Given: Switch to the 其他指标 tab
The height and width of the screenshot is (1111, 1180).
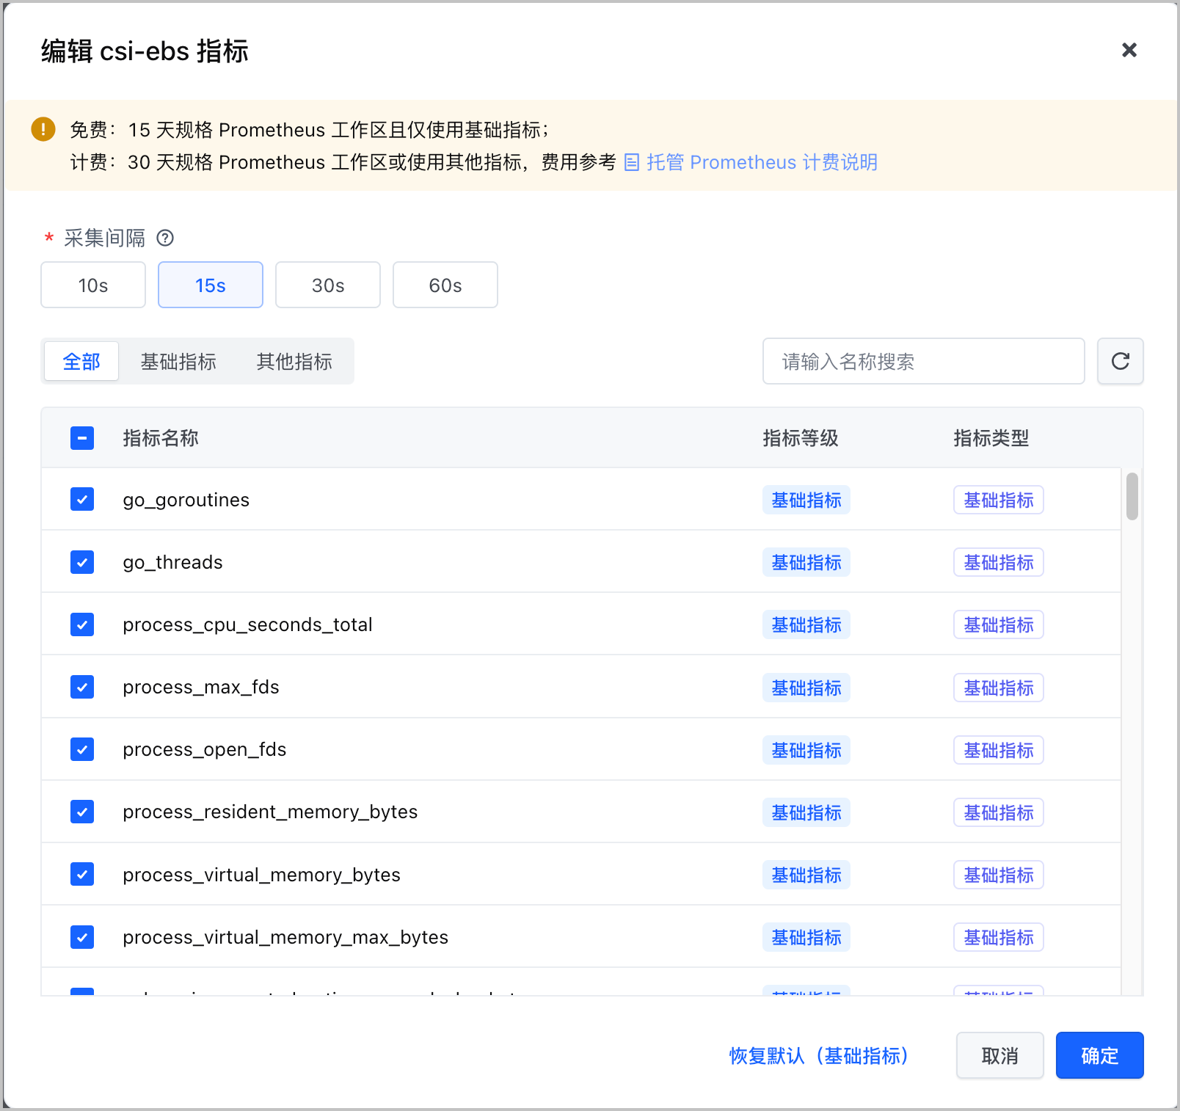Looking at the screenshot, I should click(x=294, y=361).
